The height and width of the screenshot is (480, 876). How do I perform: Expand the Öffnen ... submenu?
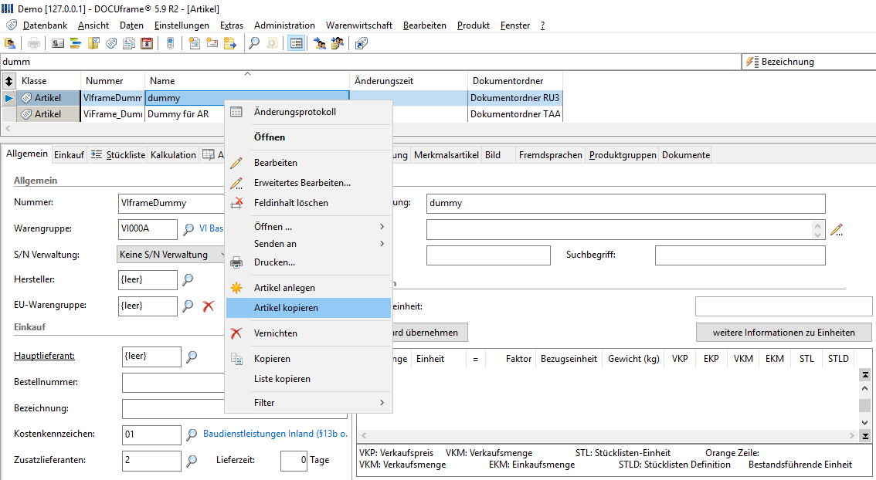(308, 227)
